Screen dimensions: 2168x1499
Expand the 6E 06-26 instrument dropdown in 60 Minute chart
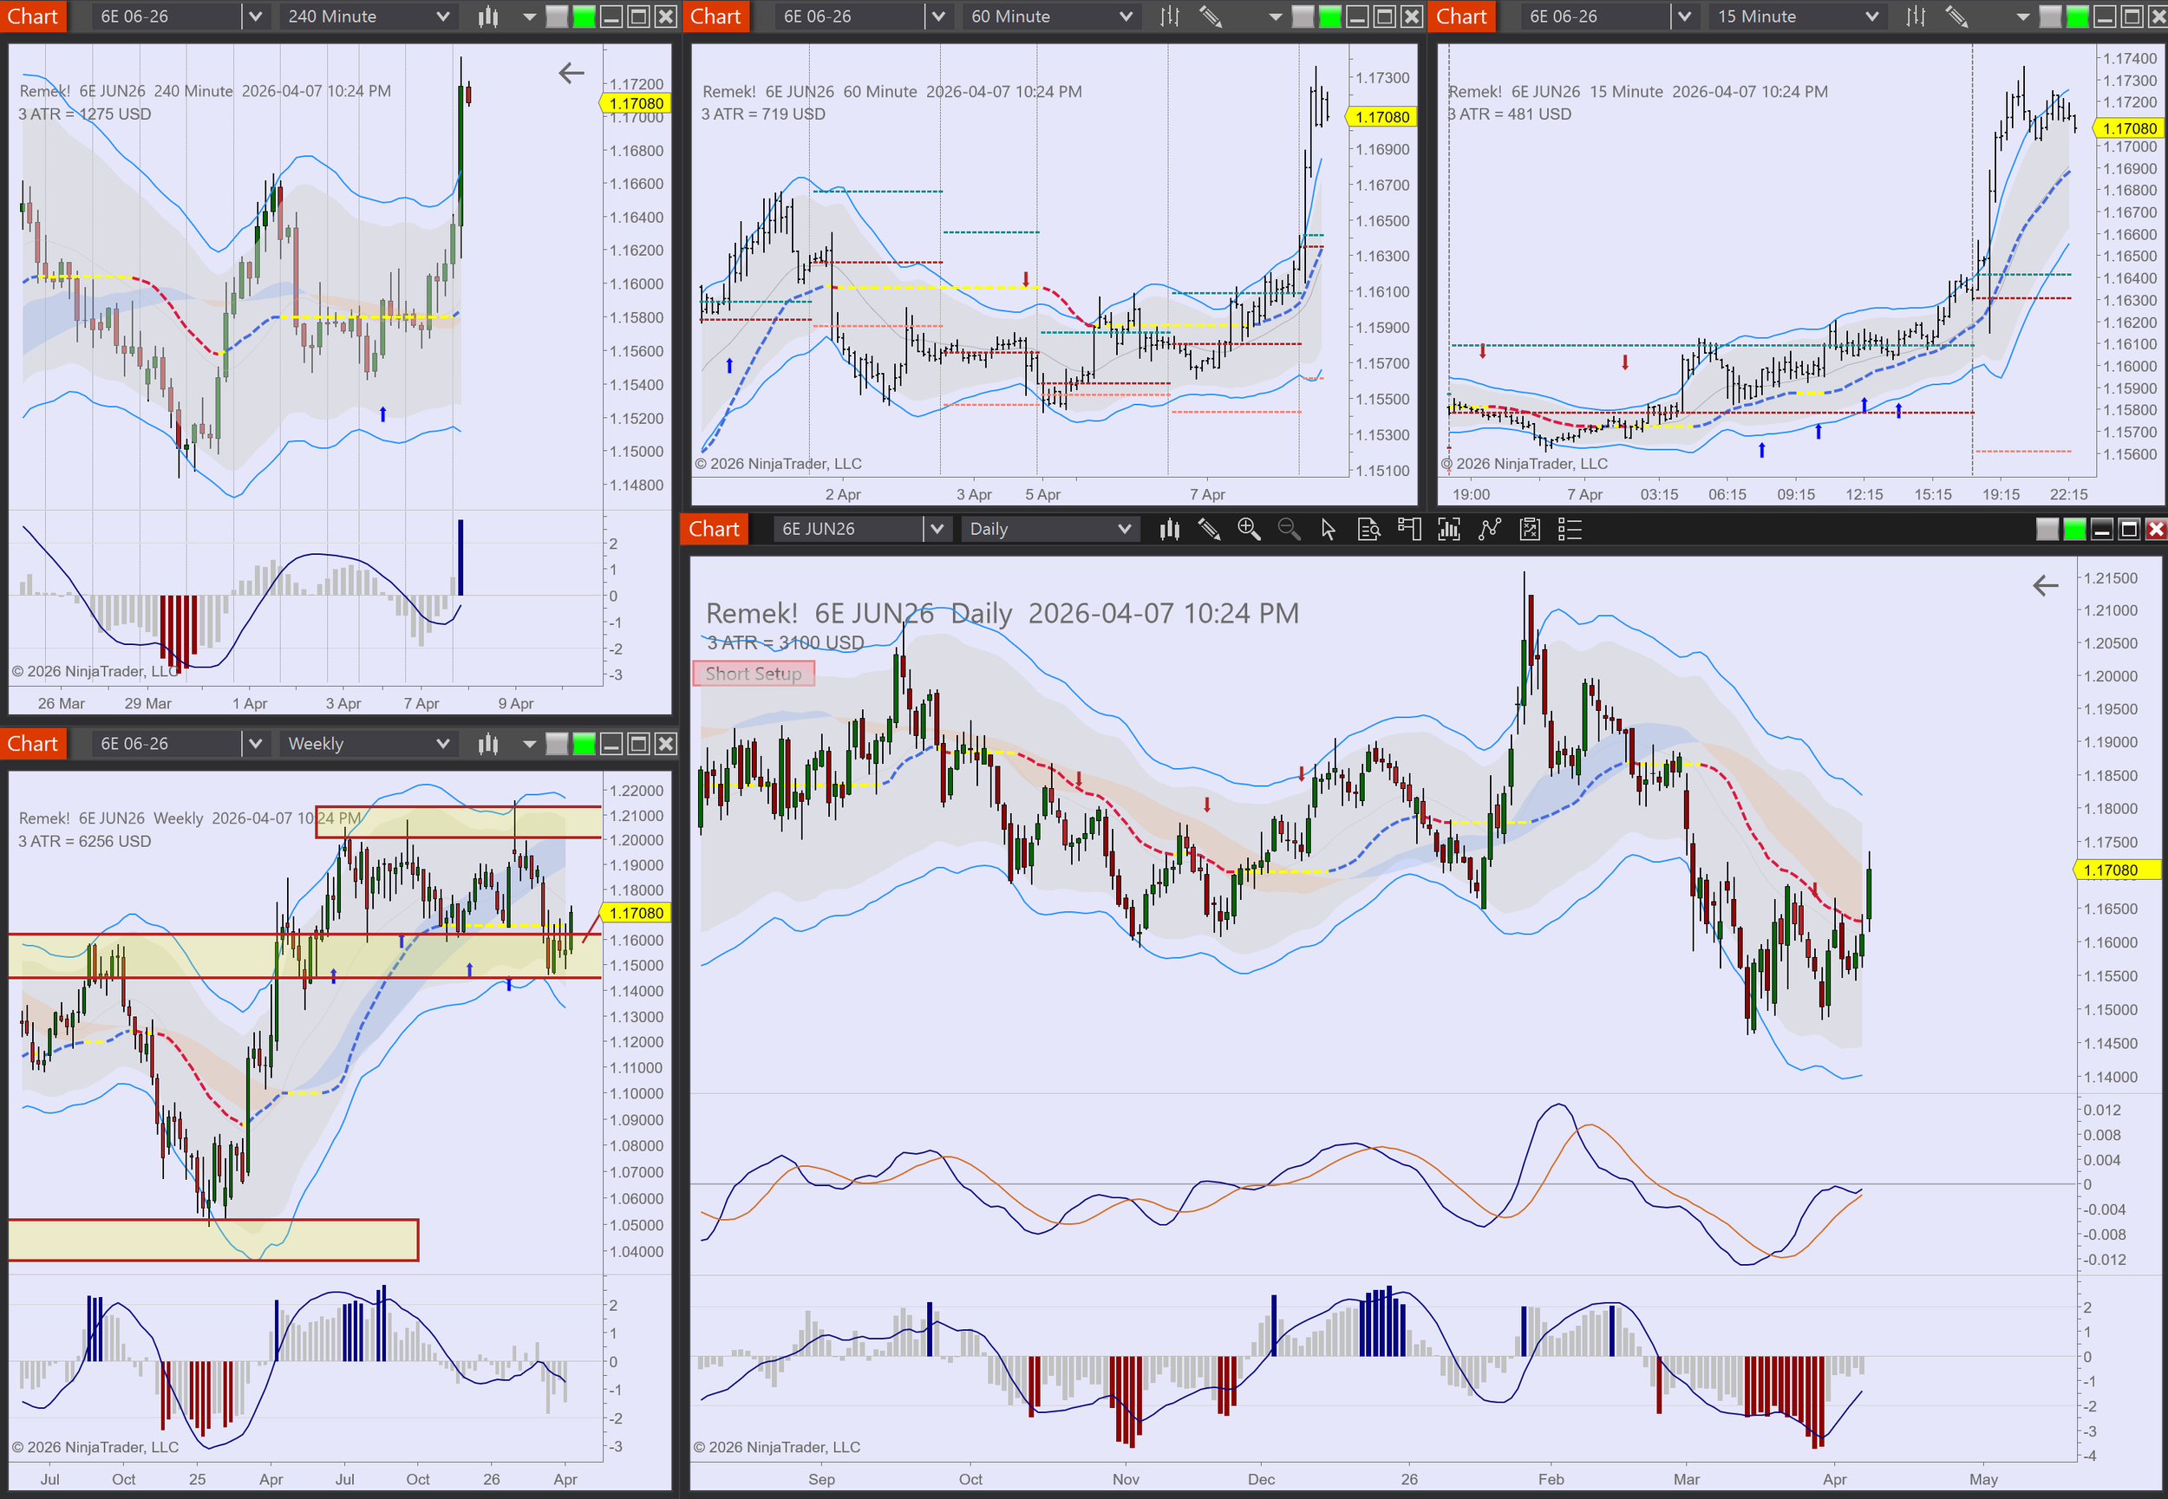pyautogui.click(x=937, y=16)
